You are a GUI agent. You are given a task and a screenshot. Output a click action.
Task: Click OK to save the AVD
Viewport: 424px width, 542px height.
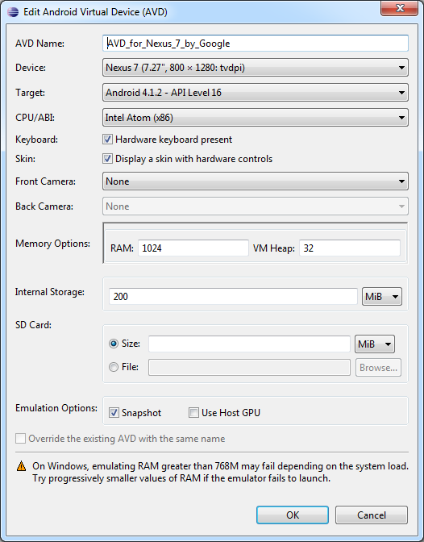coord(293,515)
